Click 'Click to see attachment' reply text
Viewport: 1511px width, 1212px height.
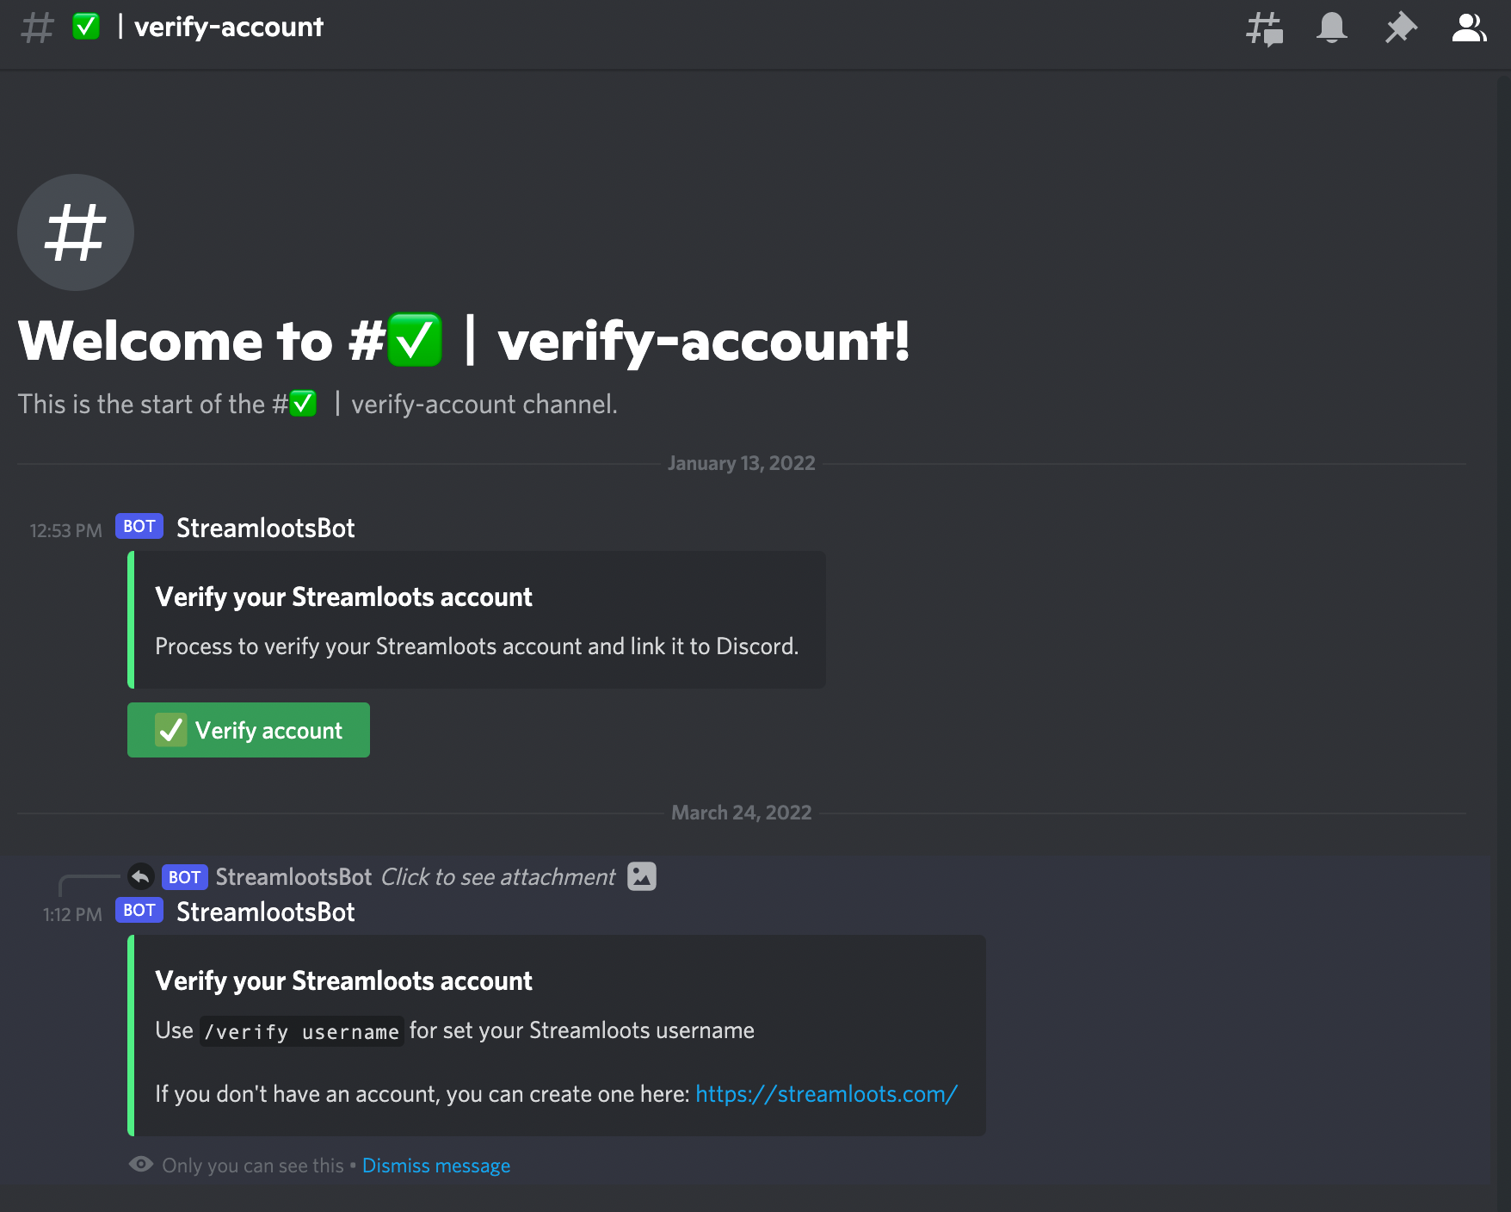click(x=498, y=877)
